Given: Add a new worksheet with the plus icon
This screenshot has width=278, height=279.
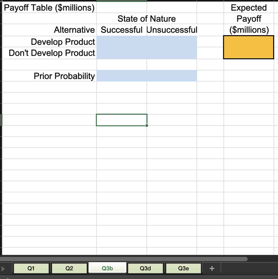Looking at the screenshot, I should click(x=212, y=268).
